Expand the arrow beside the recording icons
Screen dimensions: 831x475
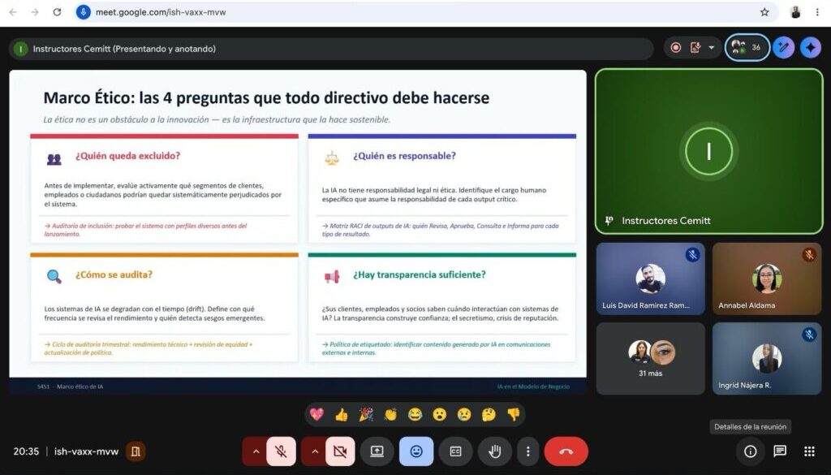[x=711, y=48]
